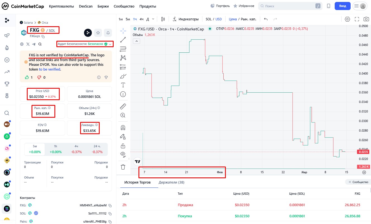This screenshot has width=371, height=224.
Task: Open Портфель from top bar
Action: [220, 6]
